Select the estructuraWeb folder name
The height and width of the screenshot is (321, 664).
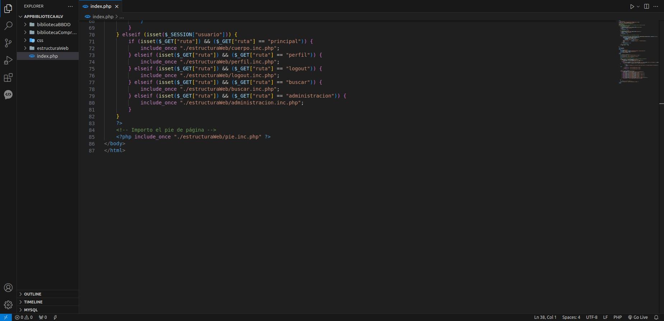click(x=52, y=48)
